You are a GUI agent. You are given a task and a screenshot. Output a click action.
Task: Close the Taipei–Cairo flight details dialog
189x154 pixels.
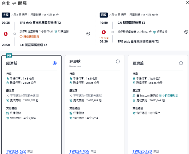(x=188, y=2)
